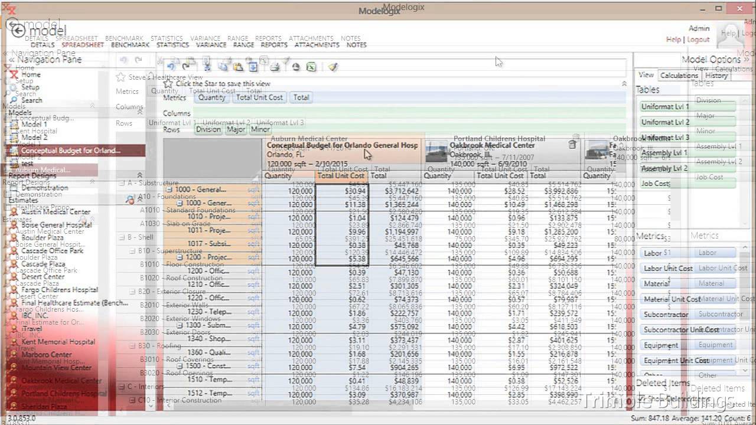
Task: Select the Calculations tab in Model Options
Action: tap(679, 76)
